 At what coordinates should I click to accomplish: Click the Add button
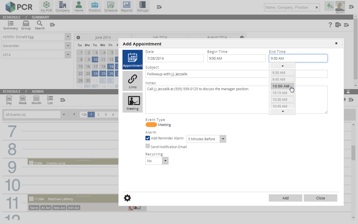click(285, 198)
